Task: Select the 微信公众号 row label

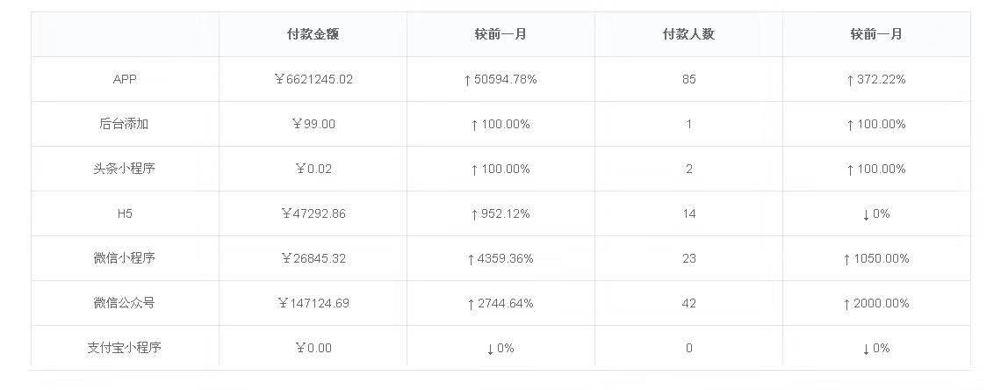Action: click(x=125, y=303)
